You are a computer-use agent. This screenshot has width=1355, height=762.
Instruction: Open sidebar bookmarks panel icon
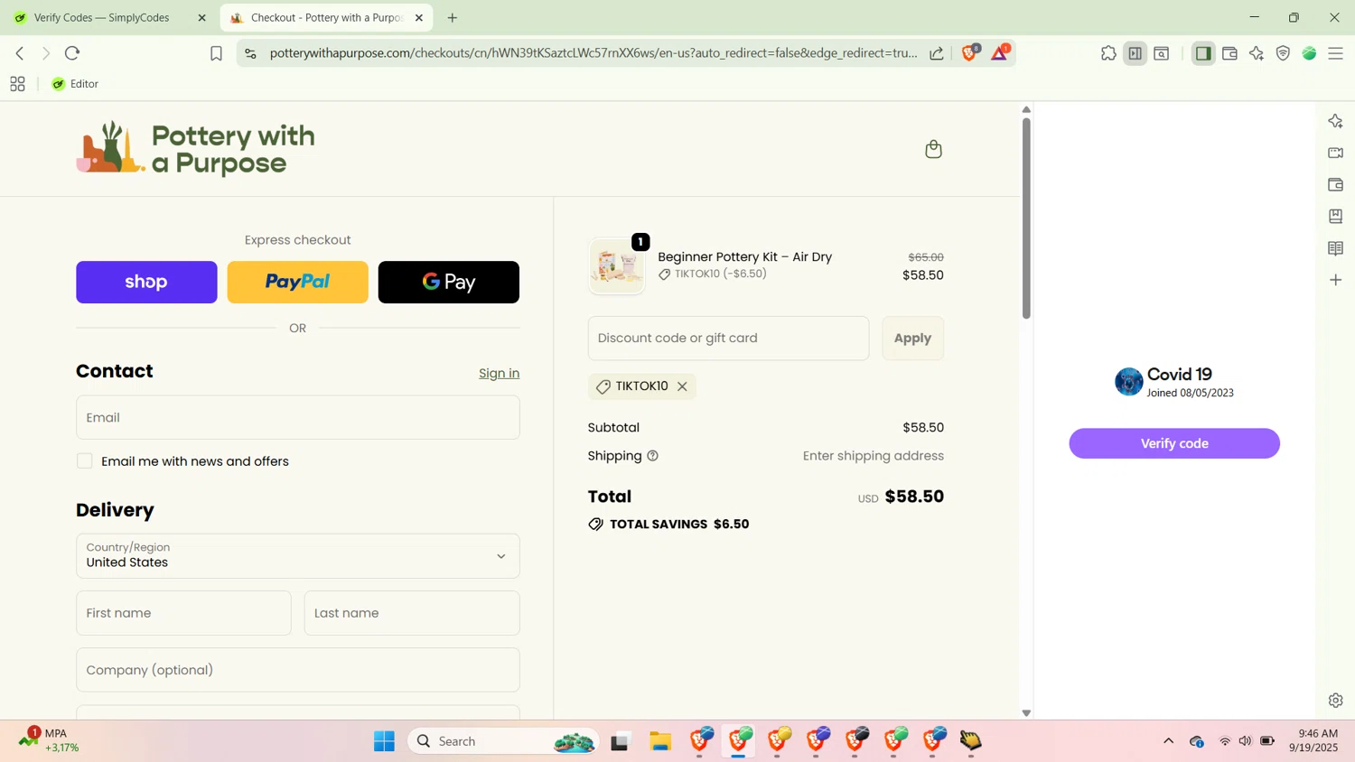[1336, 216]
